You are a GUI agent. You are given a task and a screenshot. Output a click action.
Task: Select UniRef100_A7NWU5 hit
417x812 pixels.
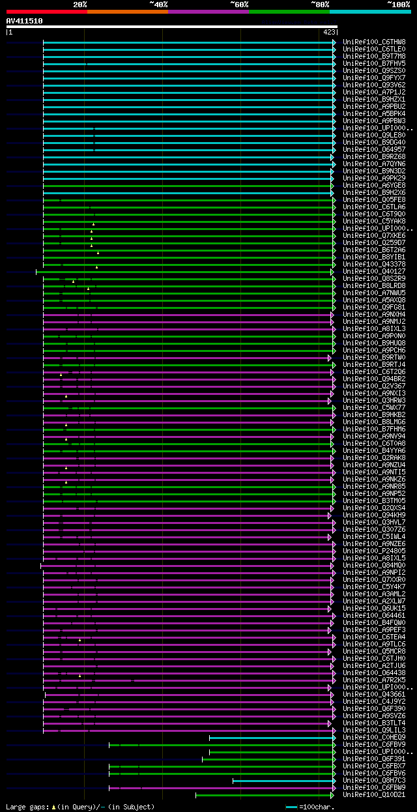click(374, 293)
